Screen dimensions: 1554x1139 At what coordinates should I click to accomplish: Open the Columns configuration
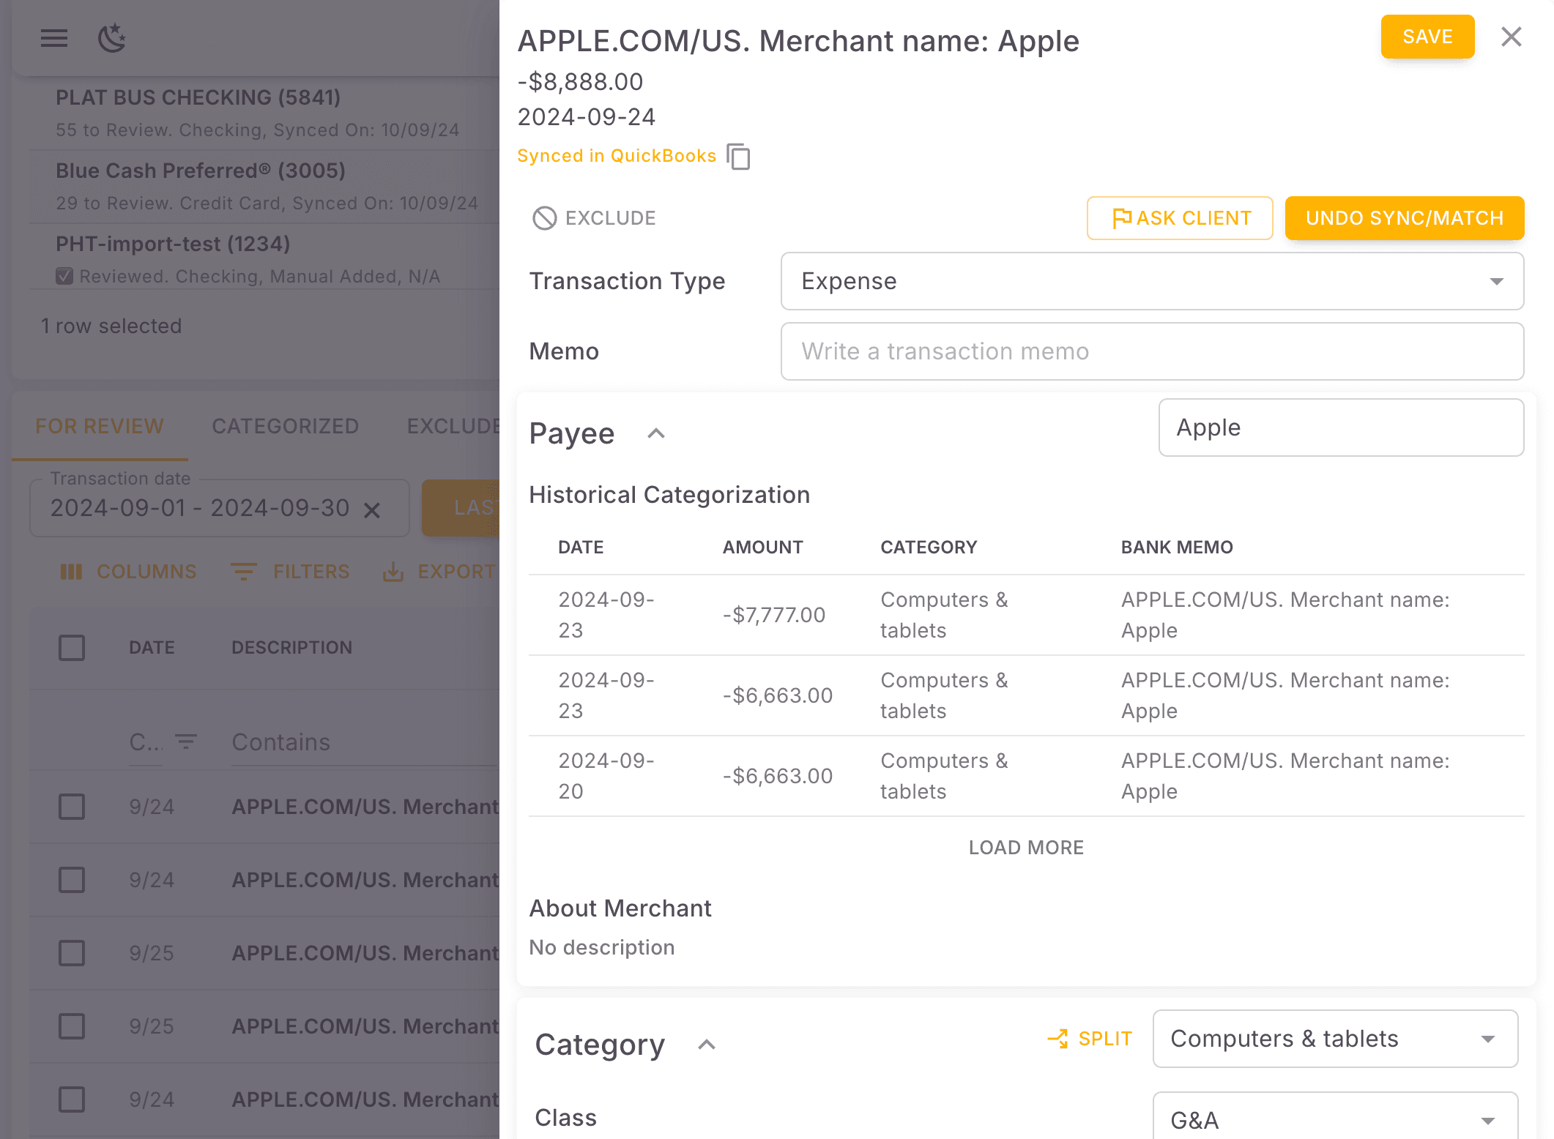127,572
